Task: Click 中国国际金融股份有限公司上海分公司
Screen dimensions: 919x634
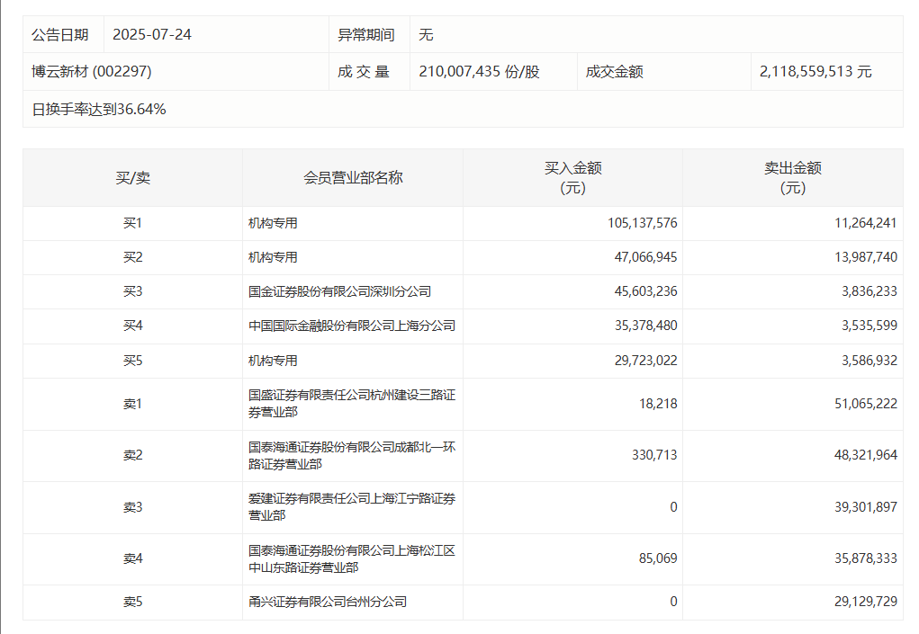Action: tap(352, 326)
